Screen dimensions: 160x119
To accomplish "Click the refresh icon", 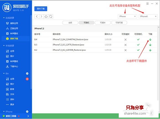I will click(x=51, y=16).
